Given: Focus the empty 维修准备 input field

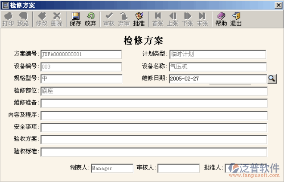Looking at the screenshot, I should coord(154,103).
